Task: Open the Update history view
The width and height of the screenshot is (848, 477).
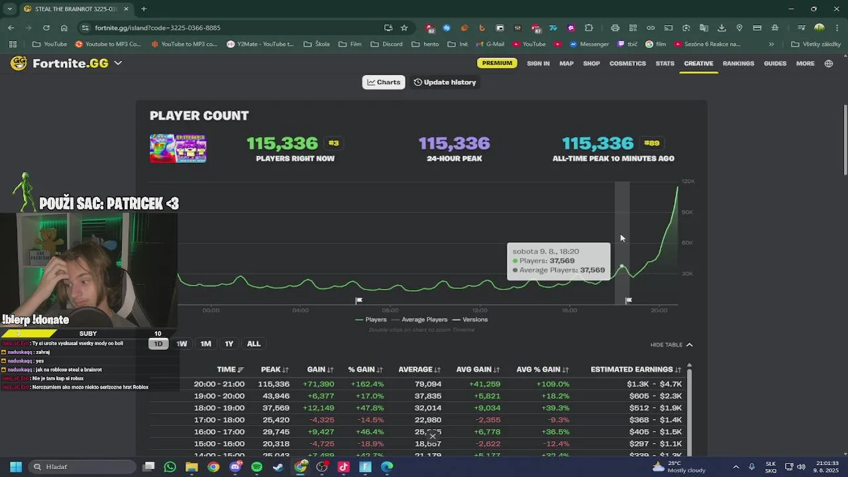Action: (x=445, y=82)
